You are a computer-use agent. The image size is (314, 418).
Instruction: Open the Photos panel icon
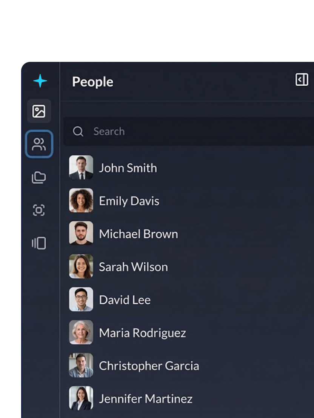click(40, 111)
